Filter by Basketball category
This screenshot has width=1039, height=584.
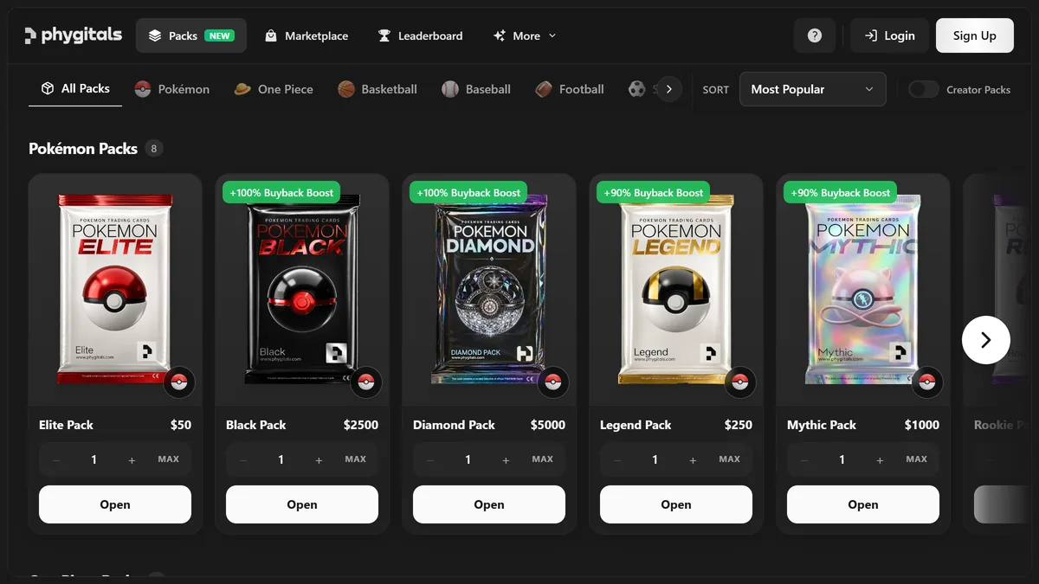pyautogui.click(x=378, y=89)
